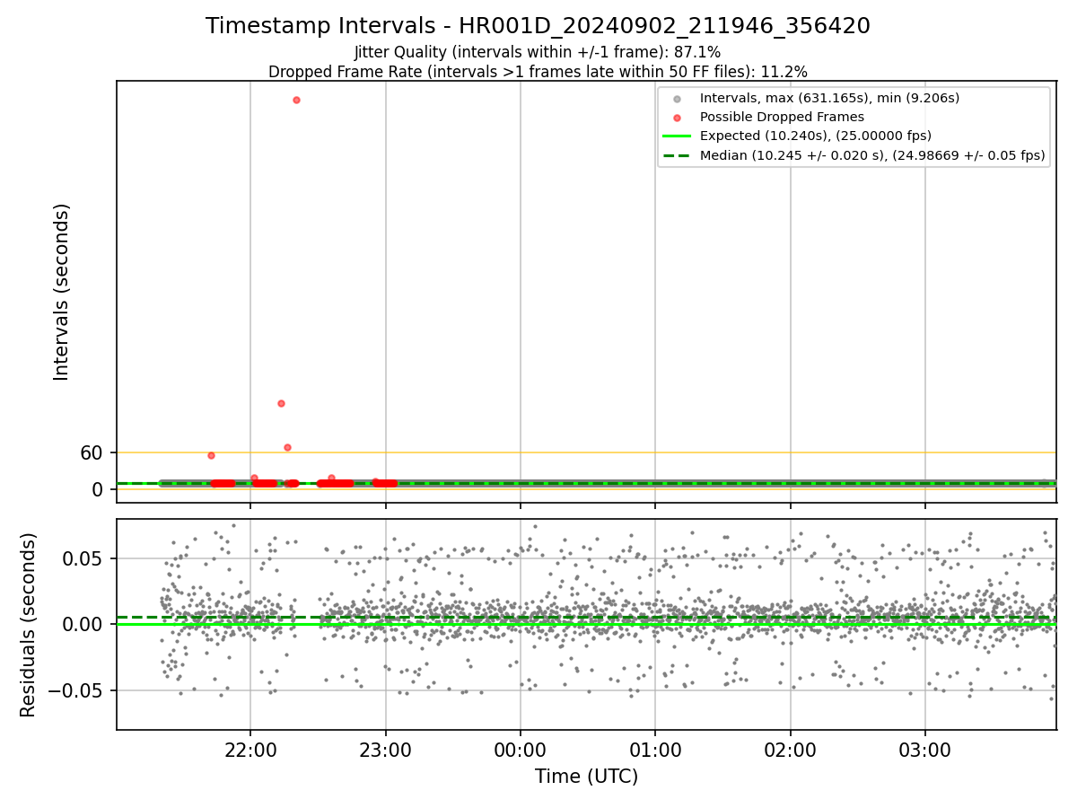Click the '02:00' time tick label
This screenshot has height=808, width=1077.
[791, 750]
